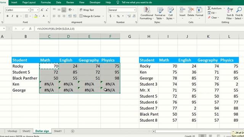The image size is (244, 137).
Task: Toggle Underline formatting
Action: (x=17, y=16)
